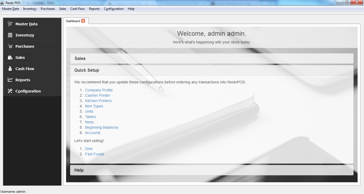
Task: Open the Cash Flow menu in menu bar
Action: point(78,9)
